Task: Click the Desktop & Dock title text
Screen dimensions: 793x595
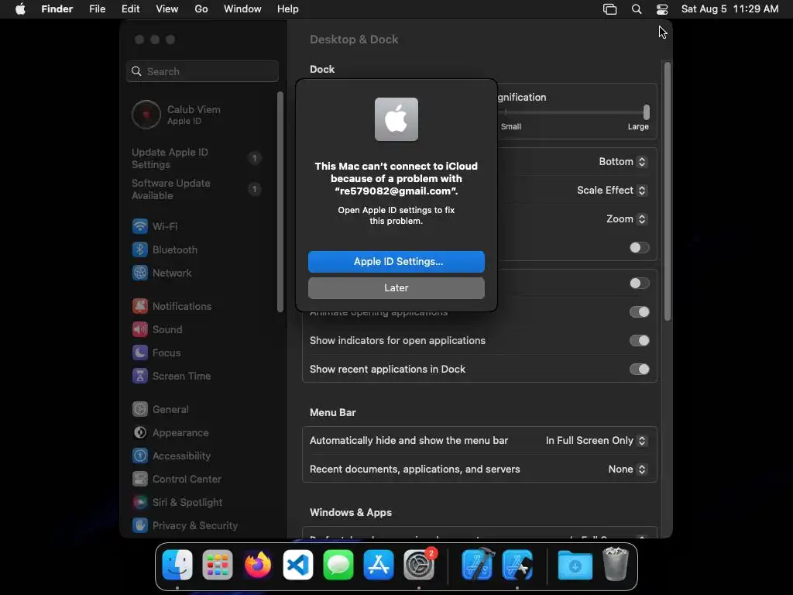Action: [x=354, y=40]
